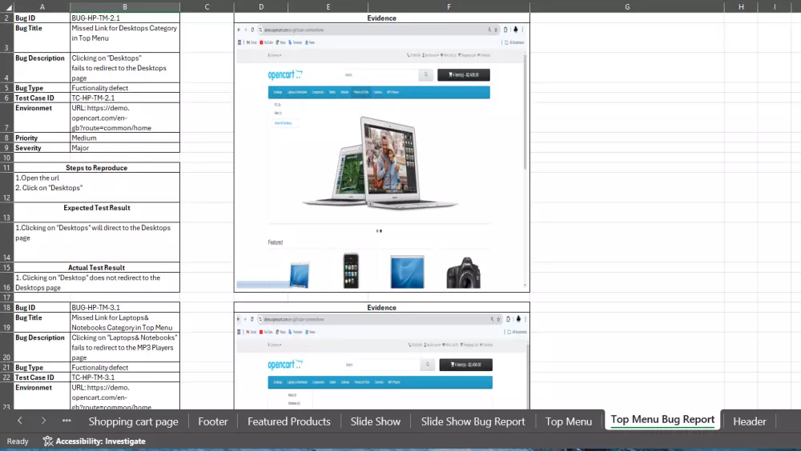801x451 pixels.
Task: Go to next sheet tabs arrow
Action: [x=43, y=421]
